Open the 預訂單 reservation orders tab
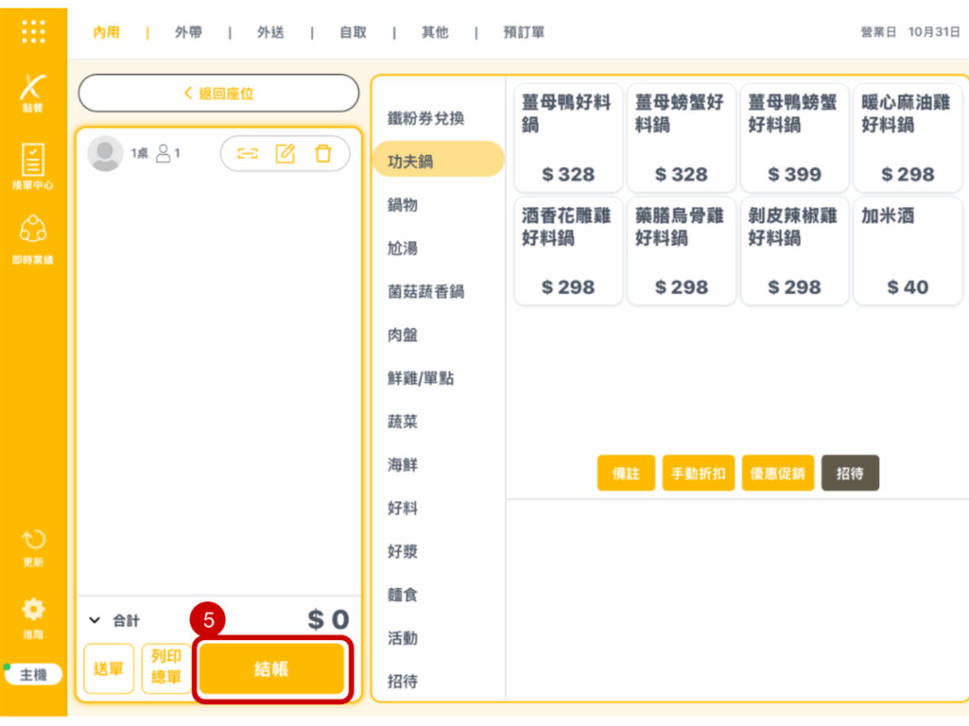This screenshot has width=969, height=726. point(523,32)
